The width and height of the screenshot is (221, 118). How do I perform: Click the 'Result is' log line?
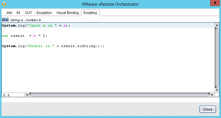click(x=53, y=46)
